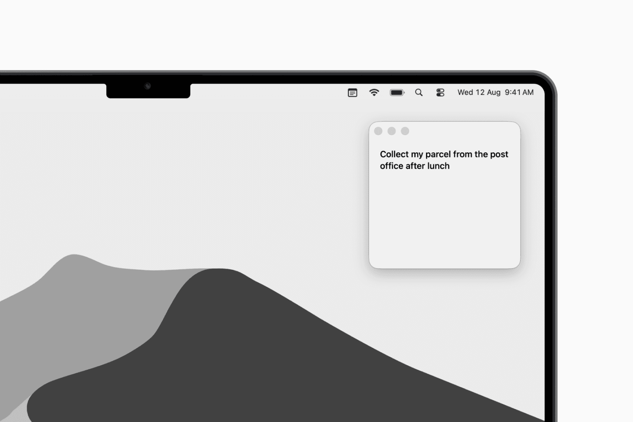Open Control Center from menu bar
Image resolution: width=633 pixels, height=422 pixels.
coord(440,92)
